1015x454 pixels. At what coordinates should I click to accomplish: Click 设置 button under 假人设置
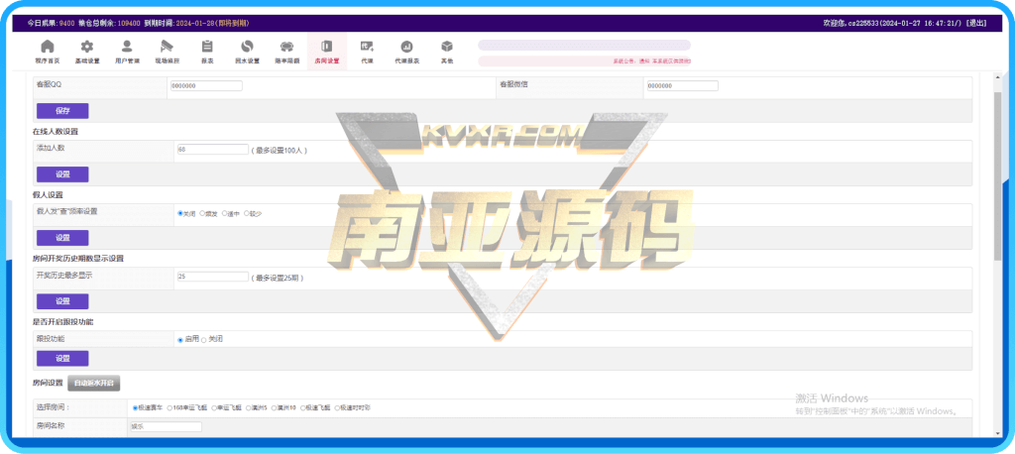(x=62, y=238)
